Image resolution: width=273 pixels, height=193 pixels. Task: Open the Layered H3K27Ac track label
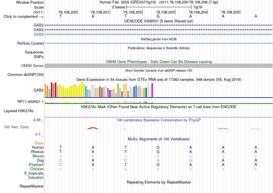(19, 111)
